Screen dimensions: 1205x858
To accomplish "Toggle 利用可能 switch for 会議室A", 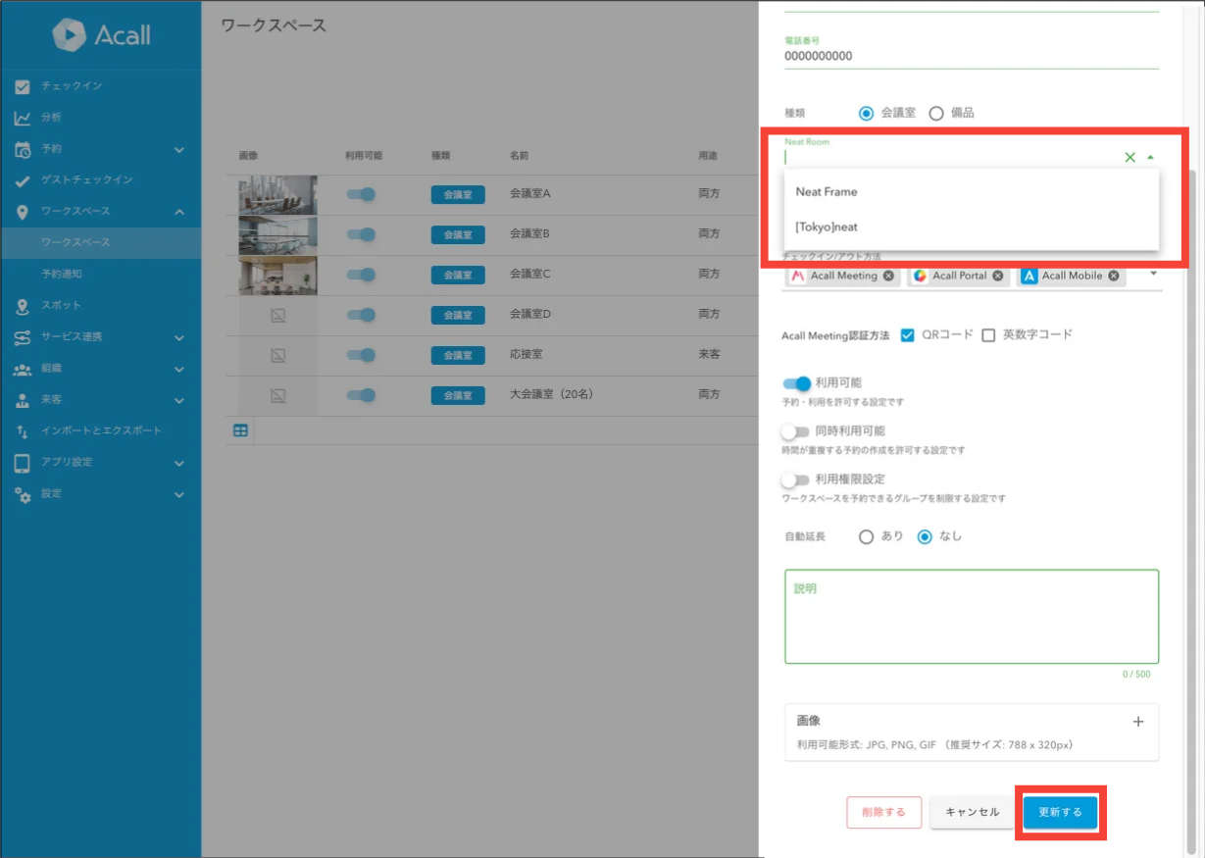I will coord(362,194).
